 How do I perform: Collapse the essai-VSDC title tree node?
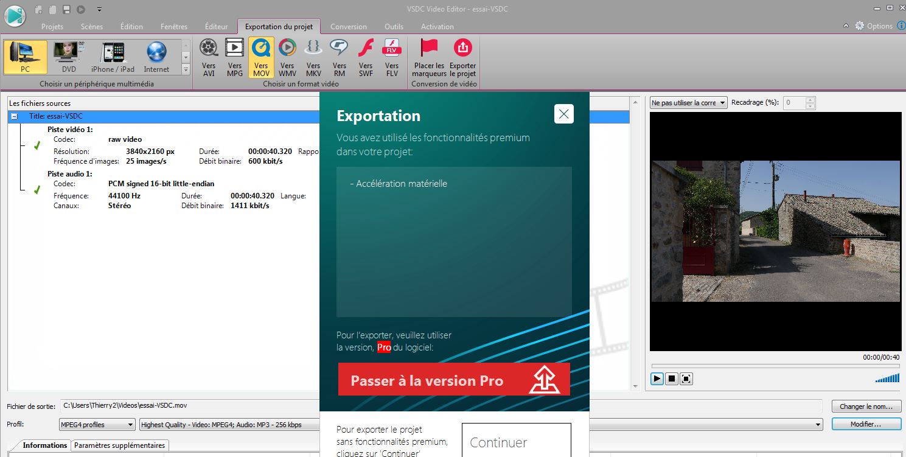15,116
